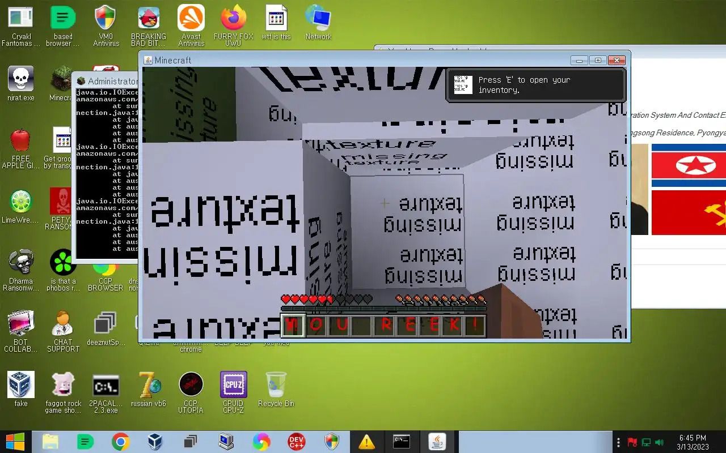
Task: Select the first Minecraft hotbar slot
Action: pyautogui.click(x=293, y=326)
